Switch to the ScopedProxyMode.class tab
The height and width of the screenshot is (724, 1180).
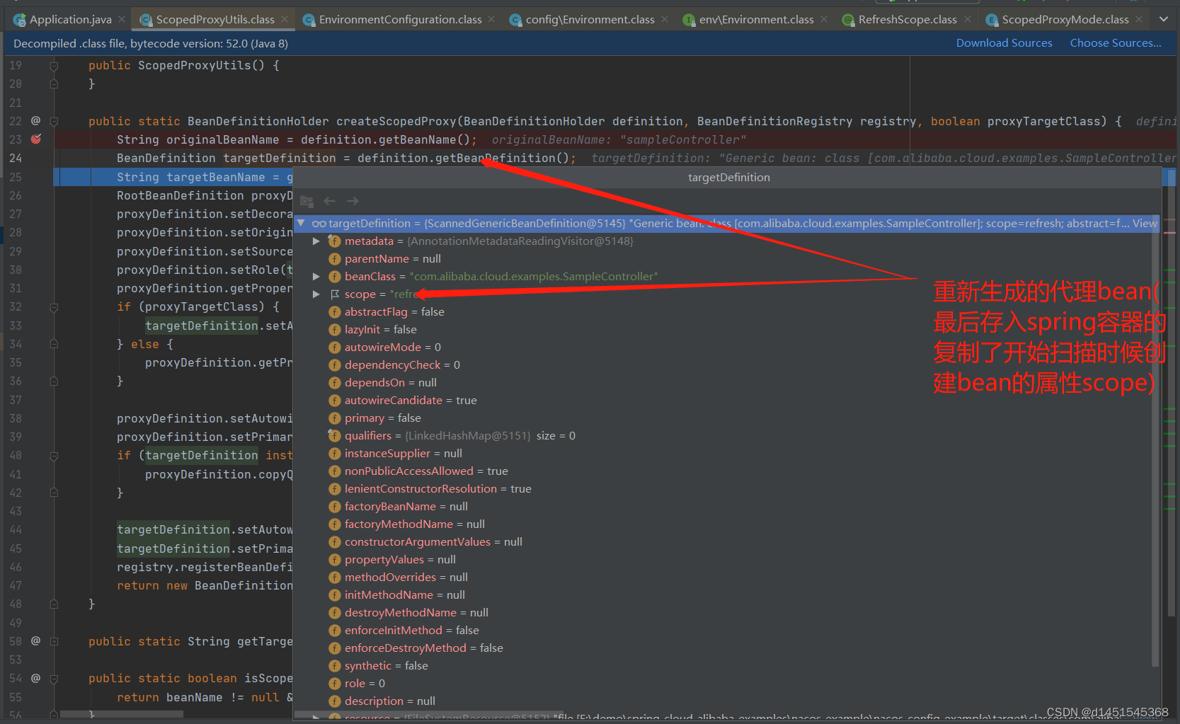click(1065, 20)
